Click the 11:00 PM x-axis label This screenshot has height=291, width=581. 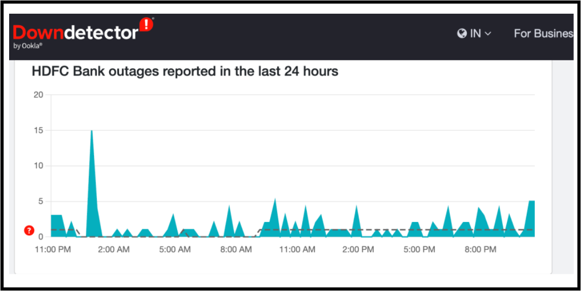(53, 249)
